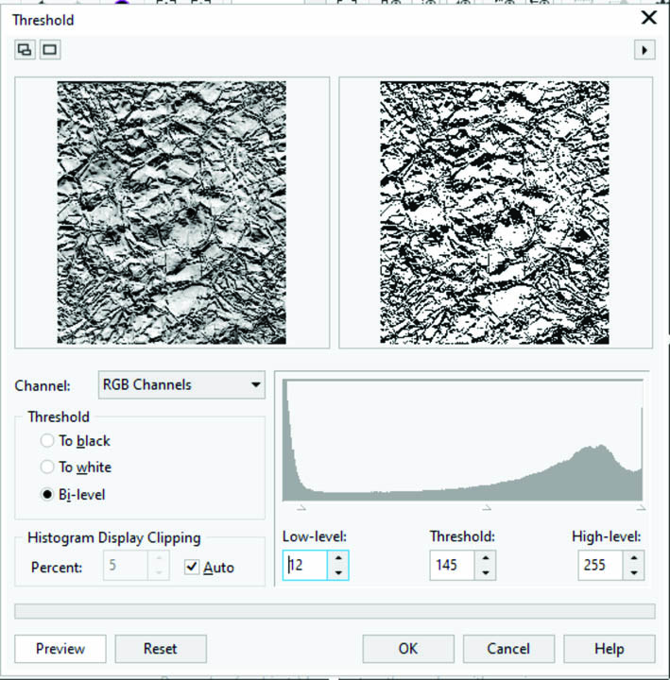Click the Threshold value field showing 145

(x=452, y=565)
